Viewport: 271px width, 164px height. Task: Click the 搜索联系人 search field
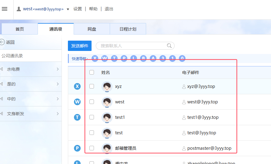pyautogui.click(x=132, y=46)
